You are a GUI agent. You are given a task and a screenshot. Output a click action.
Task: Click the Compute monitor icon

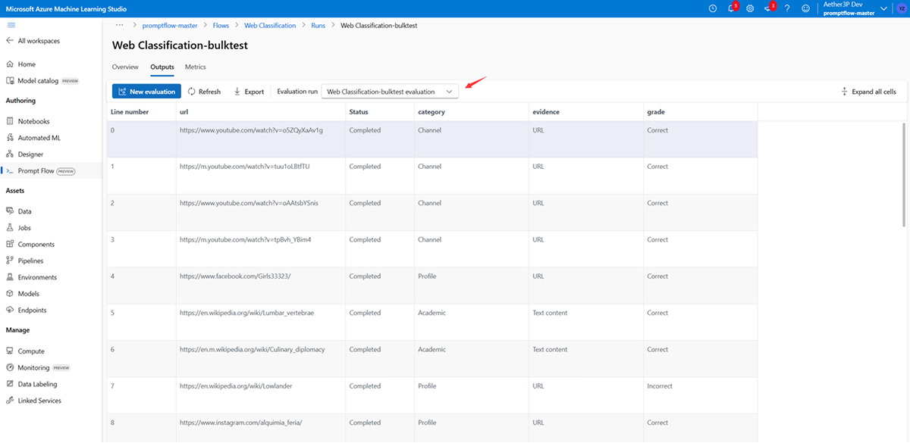click(x=11, y=351)
